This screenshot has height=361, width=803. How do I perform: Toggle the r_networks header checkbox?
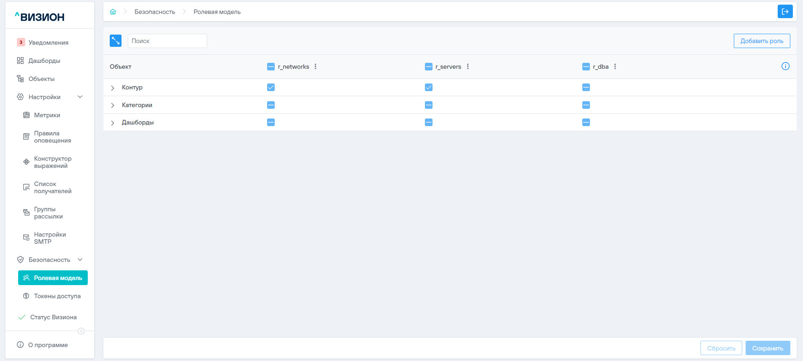tap(271, 67)
